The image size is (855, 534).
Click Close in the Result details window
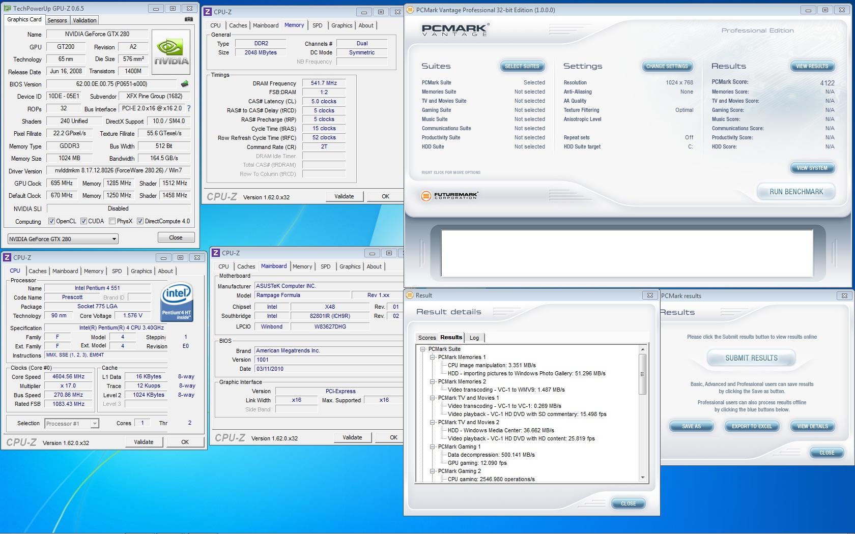628,503
